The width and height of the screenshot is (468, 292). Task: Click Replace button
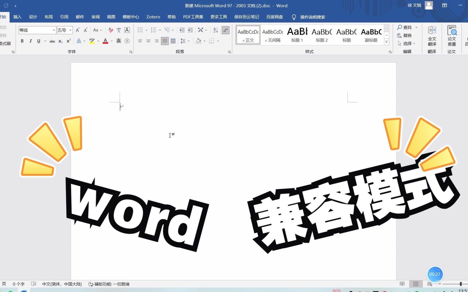coord(405,35)
